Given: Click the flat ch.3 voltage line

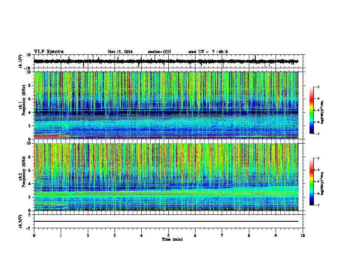Looking at the screenshot, I should tap(166, 221).
